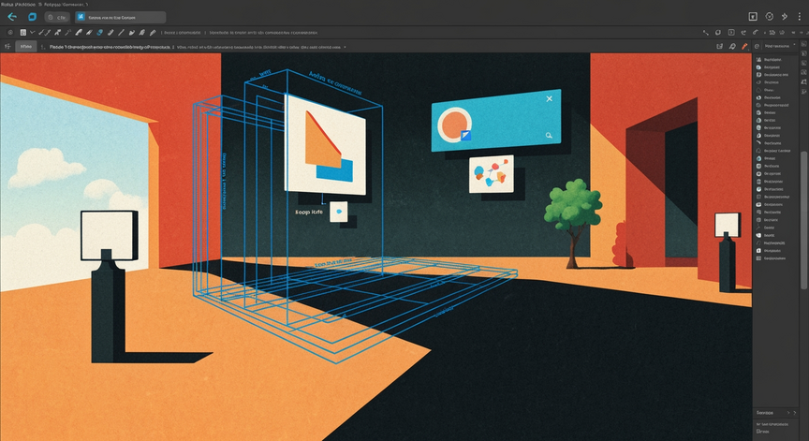Click the node connector icon in the tools row
The width and height of the screenshot is (809, 441).
[x=705, y=33]
